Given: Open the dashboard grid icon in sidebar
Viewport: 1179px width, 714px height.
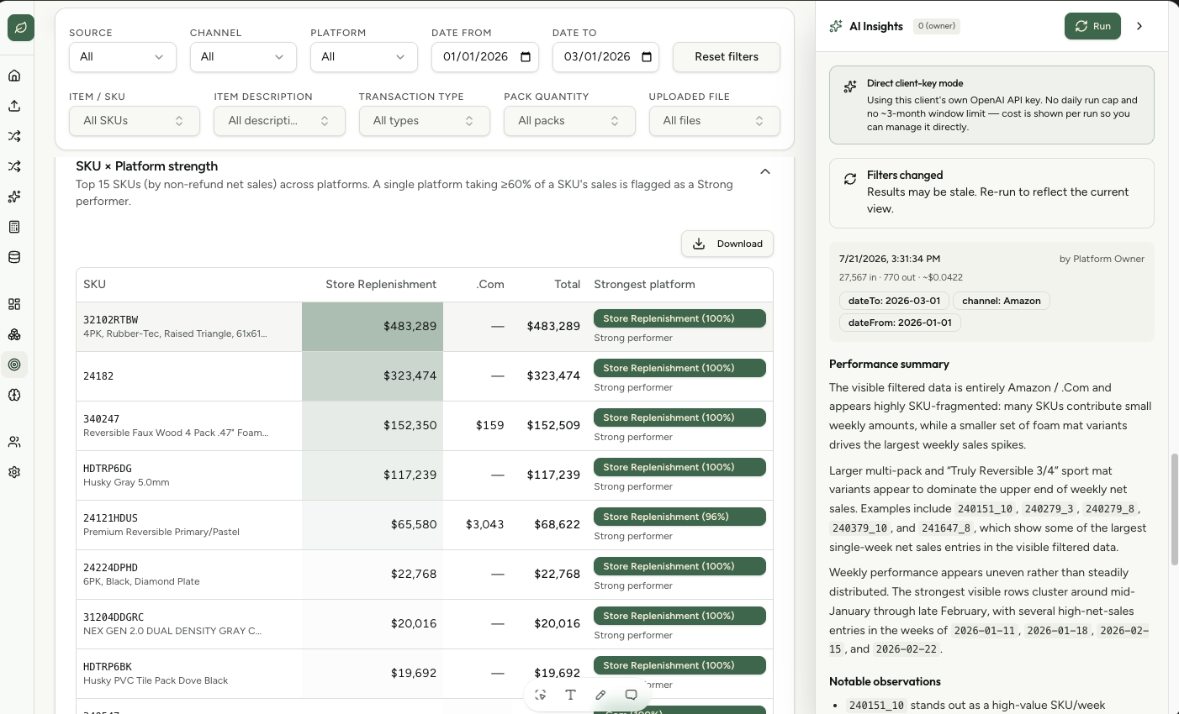Looking at the screenshot, I should (14, 304).
